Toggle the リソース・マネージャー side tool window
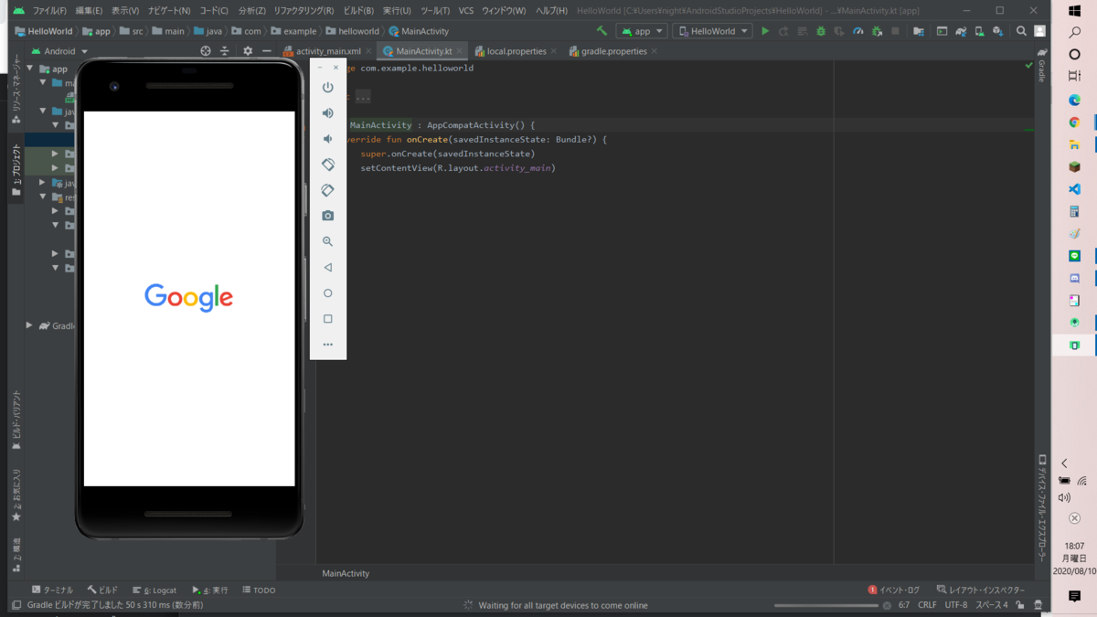 click(16, 90)
